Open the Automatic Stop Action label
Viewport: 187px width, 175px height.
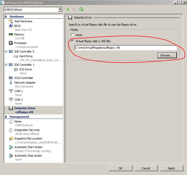pyautogui.click(x=28, y=156)
